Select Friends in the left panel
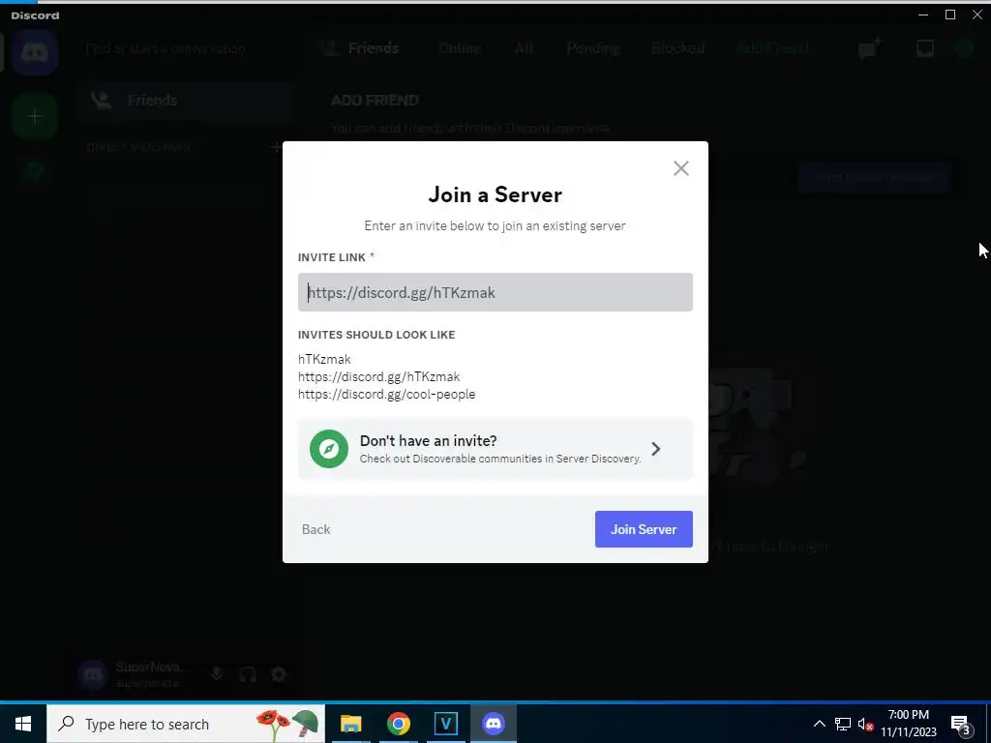The height and width of the screenshot is (743, 991). click(187, 101)
